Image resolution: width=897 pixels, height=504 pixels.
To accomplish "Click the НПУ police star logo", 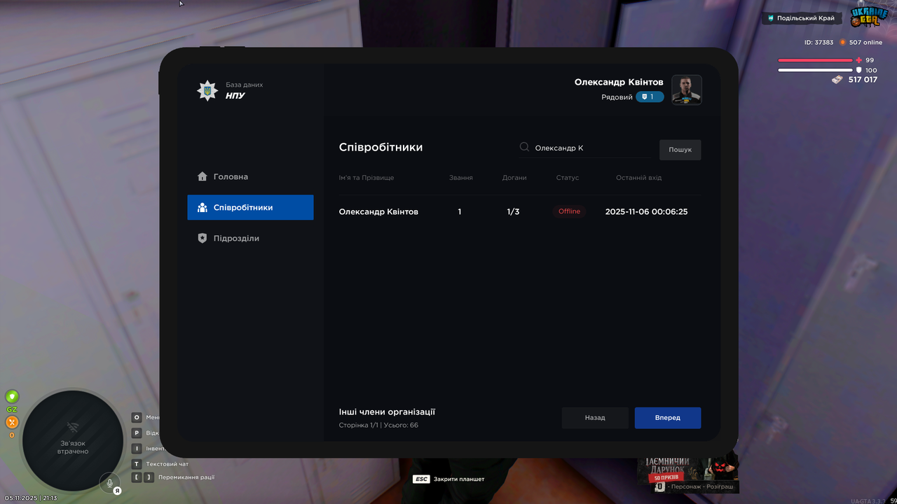I will coord(207,90).
